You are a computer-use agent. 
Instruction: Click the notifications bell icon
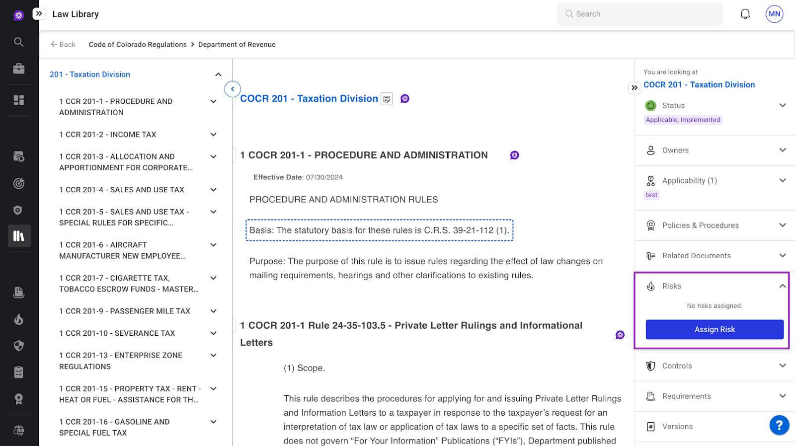click(x=745, y=14)
